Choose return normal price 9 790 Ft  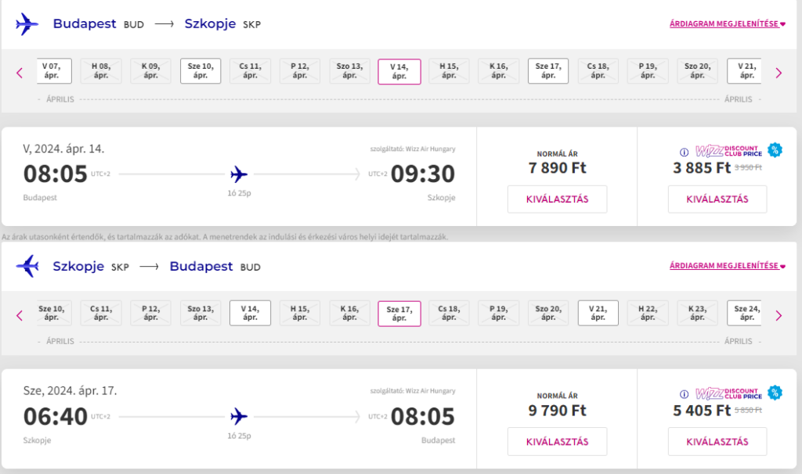click(558, 442)
